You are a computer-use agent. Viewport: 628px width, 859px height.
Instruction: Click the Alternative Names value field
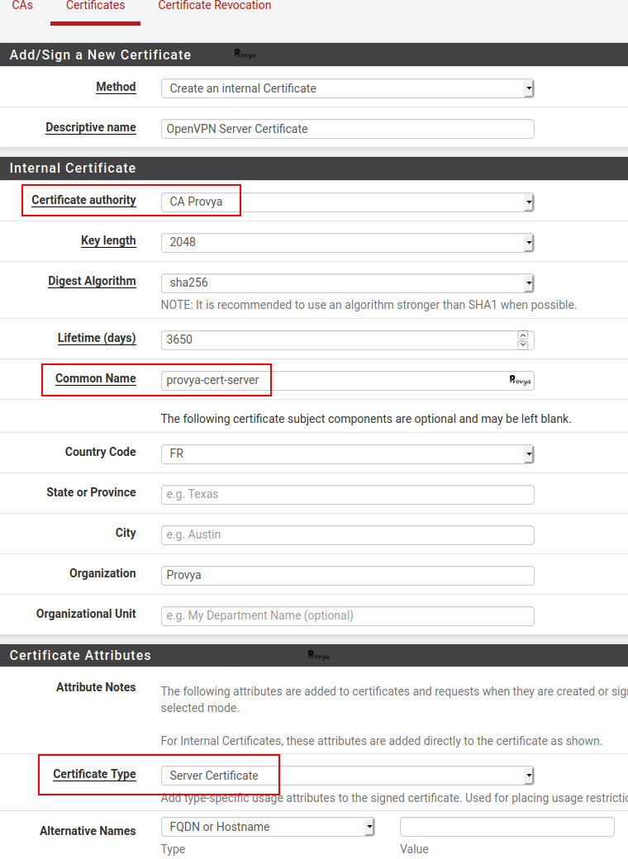click(x=507, y=827)
